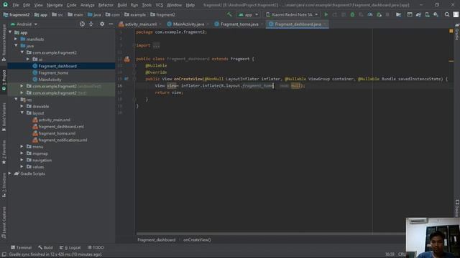Open the profiler gauge icon in toolbar
This screenshot has height=258, width=460.
(x=370, y=14)
